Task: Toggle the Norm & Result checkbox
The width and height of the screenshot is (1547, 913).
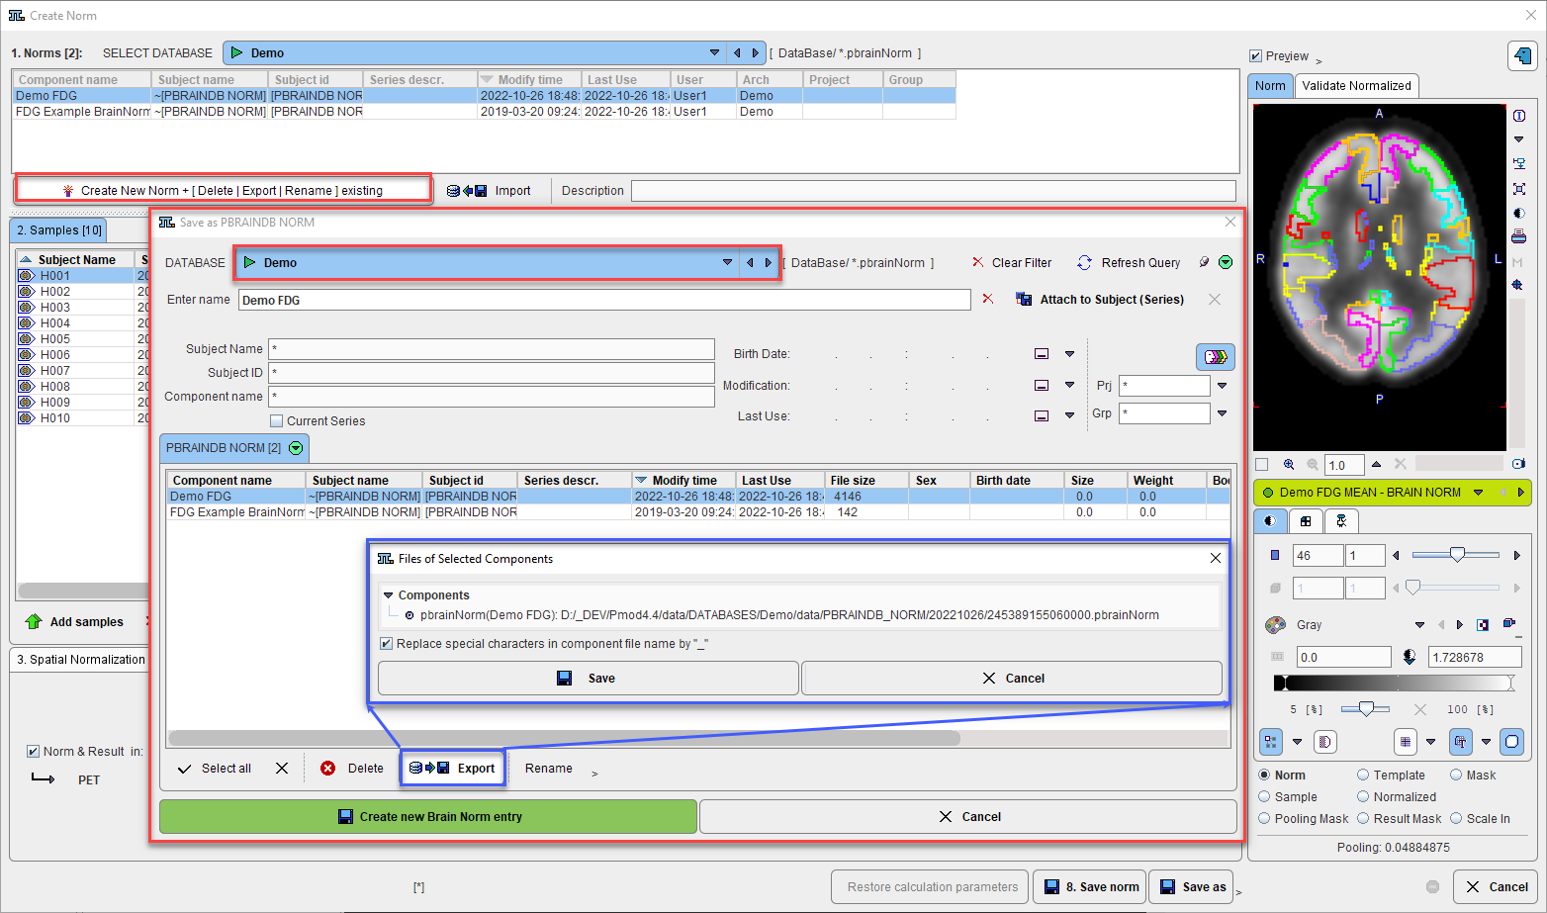Action: [x=33, y=752]
